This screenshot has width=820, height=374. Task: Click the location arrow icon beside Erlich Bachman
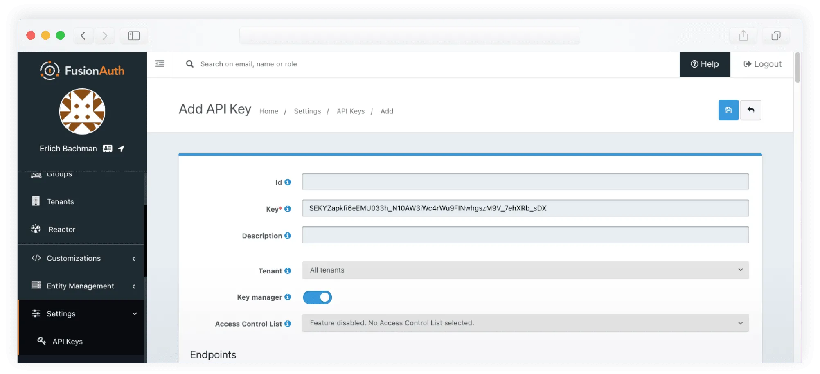point(121,149)
